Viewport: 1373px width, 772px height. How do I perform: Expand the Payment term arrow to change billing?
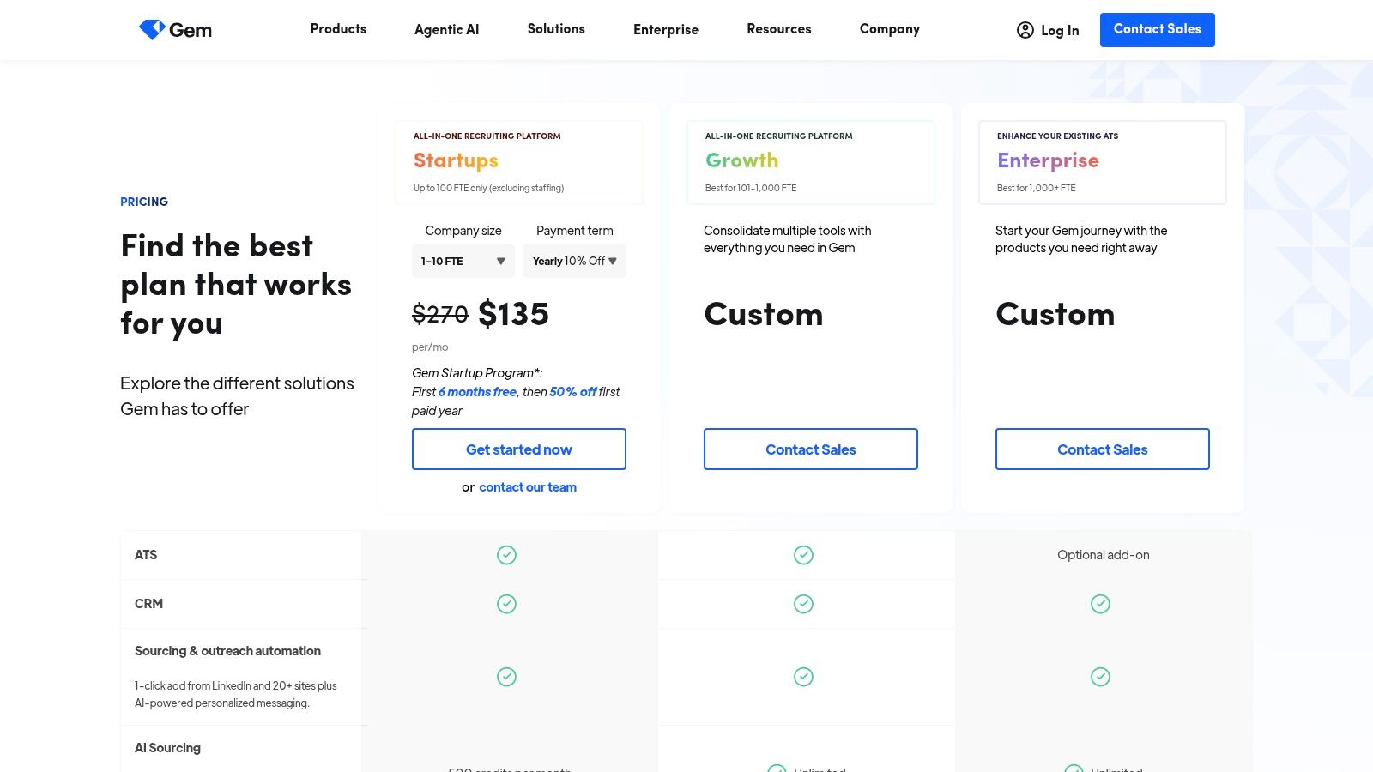coord(611,261)
